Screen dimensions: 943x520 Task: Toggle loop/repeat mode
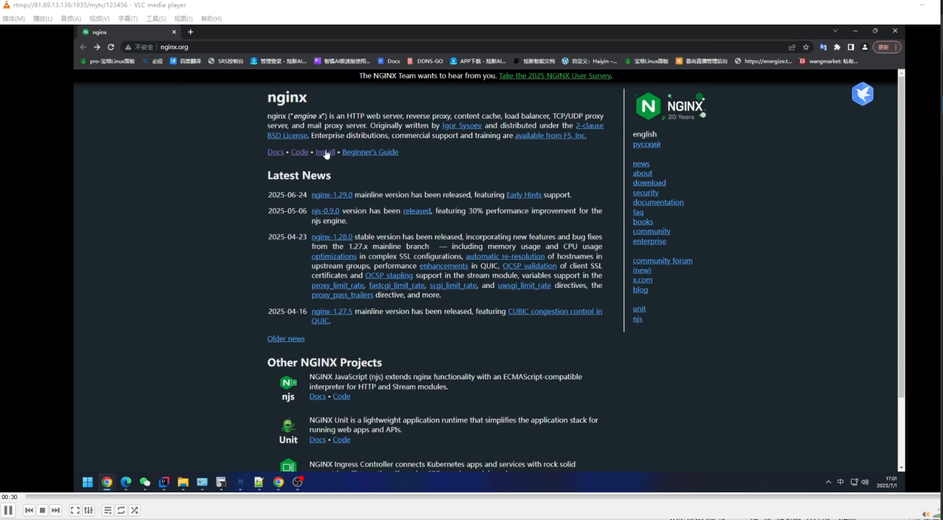point(121,510)
